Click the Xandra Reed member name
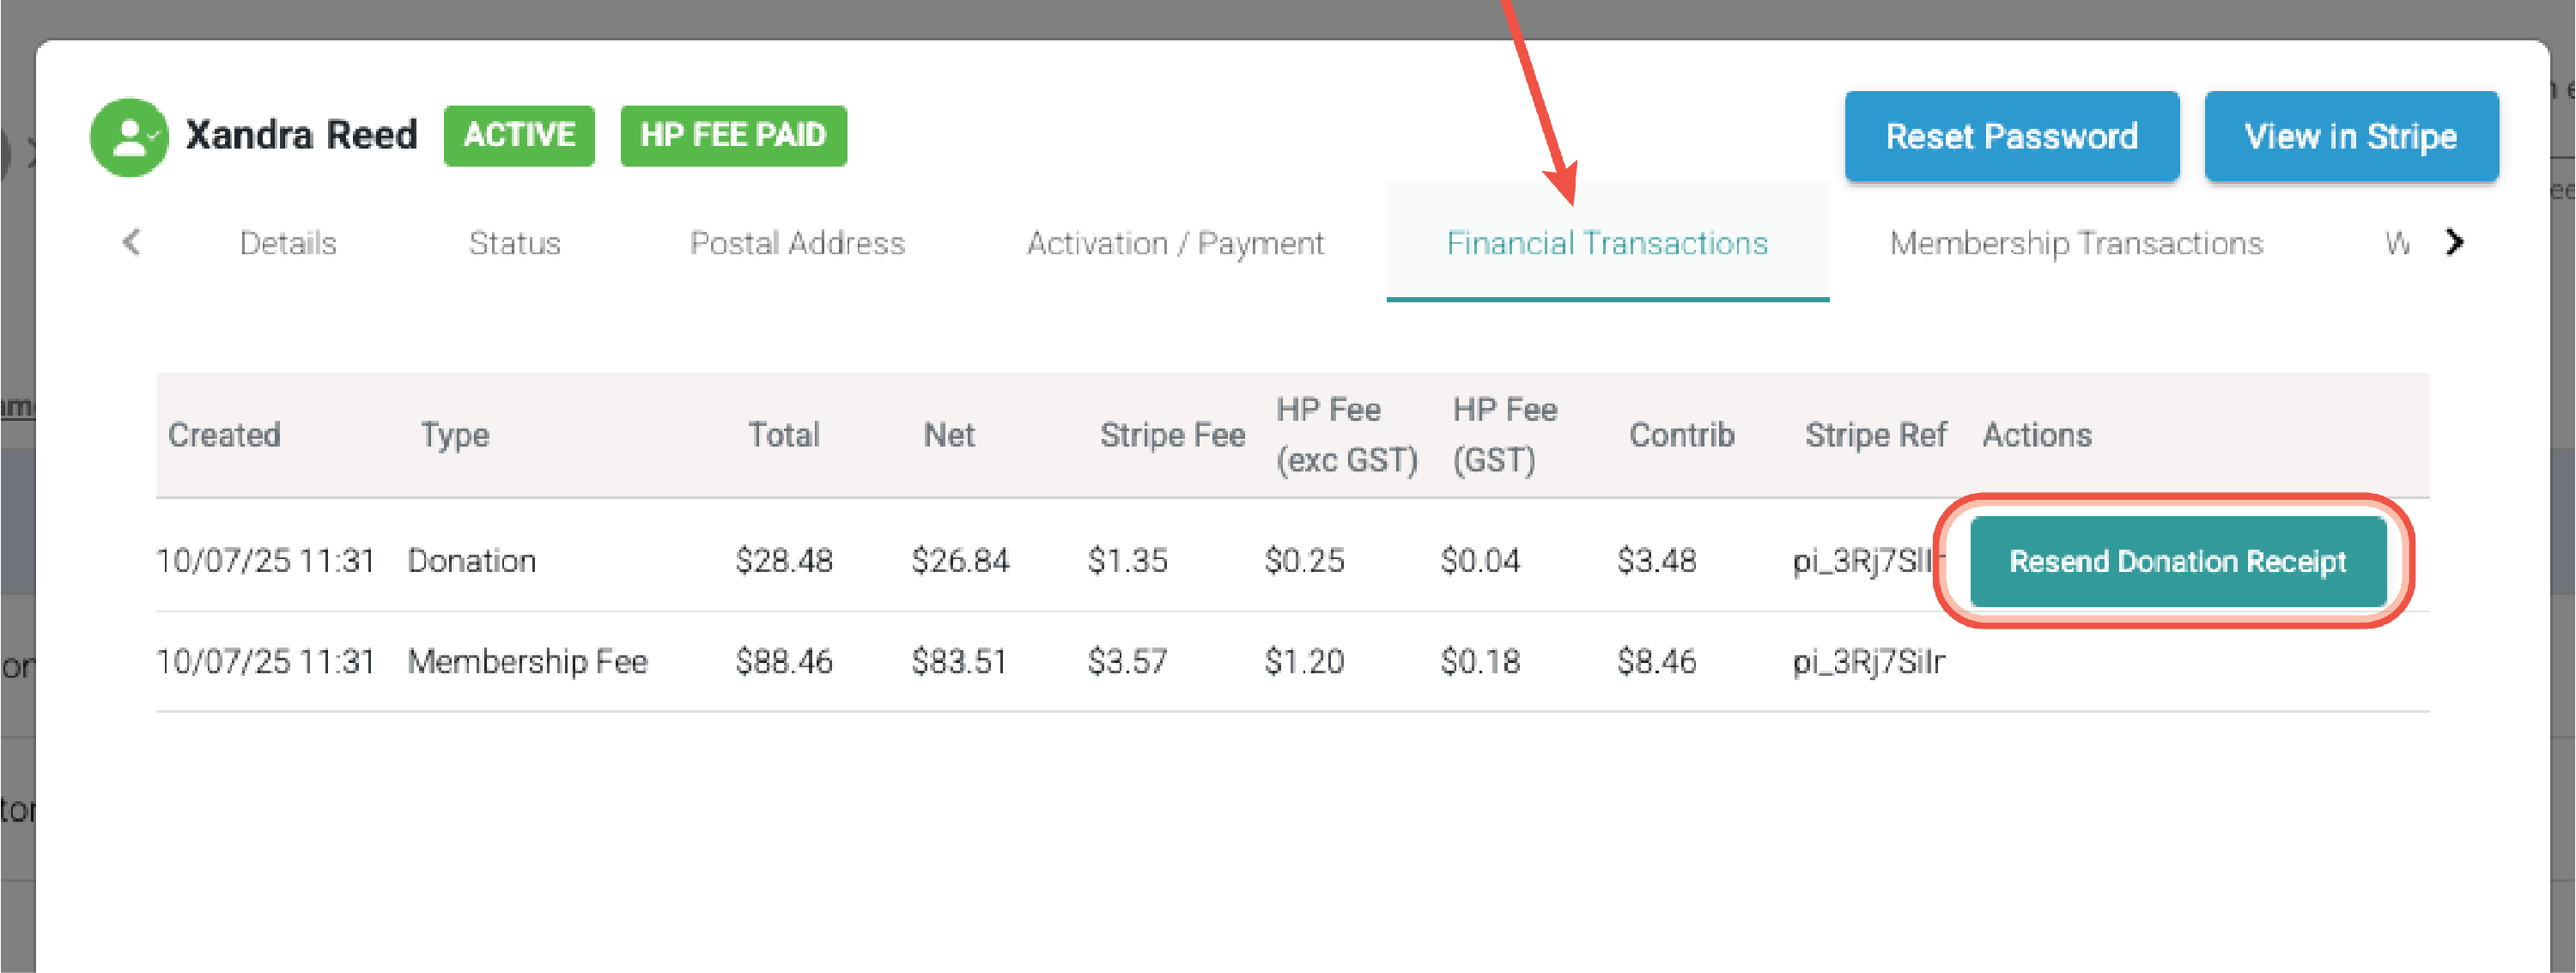Screen dimensions: 2576x973 [301, 135]
